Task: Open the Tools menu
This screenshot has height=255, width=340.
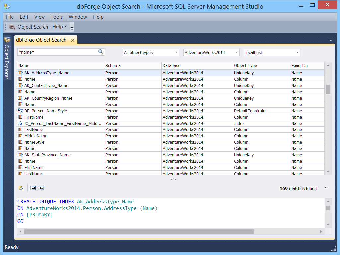Action: tap(57, 17)
